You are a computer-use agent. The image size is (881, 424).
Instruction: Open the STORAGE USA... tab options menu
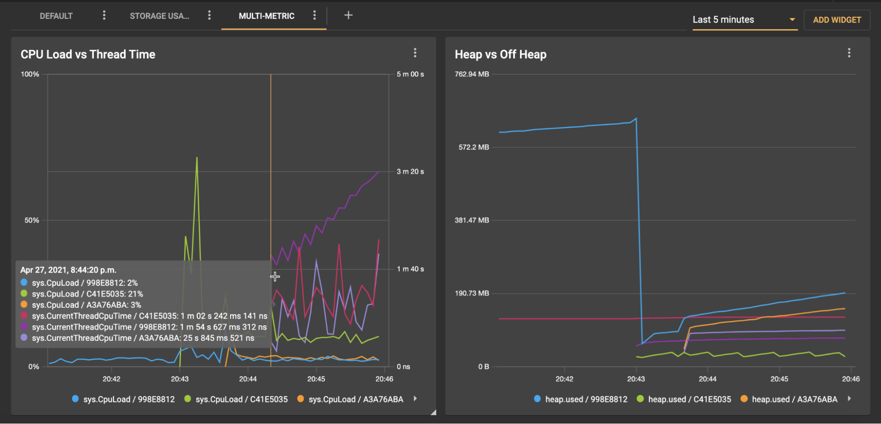coord(209,15)
